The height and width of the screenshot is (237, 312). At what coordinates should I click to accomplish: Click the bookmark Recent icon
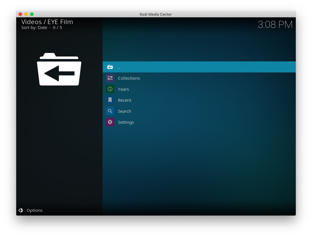(110, 100)
